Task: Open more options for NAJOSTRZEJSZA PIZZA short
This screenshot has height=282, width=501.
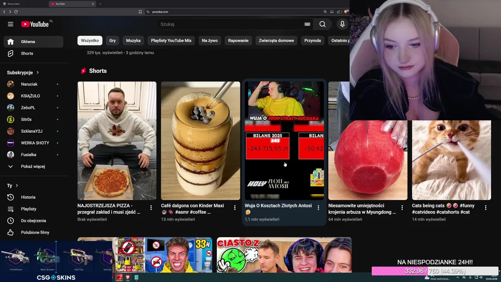Action: pos(151,208)
